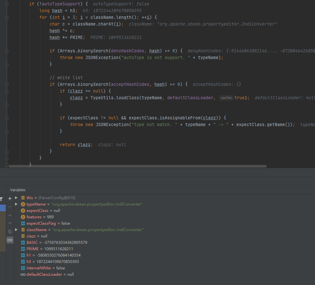Click the Duplicate Watch copy icon
This screenshot has width=315, height=285.
(x=10, y=231)
